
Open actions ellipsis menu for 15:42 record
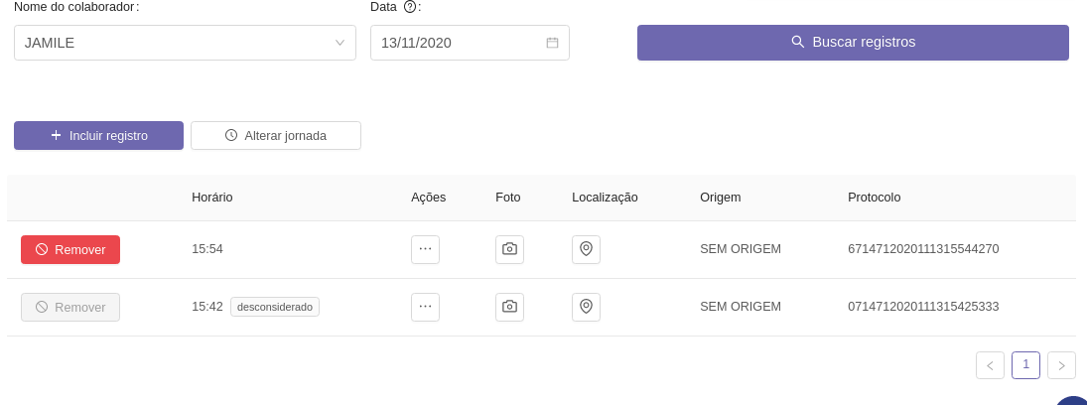click(425, 307)
